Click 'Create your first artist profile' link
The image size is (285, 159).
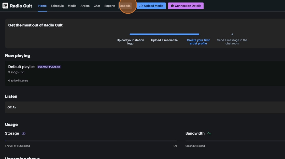click(x=198, y=42)
